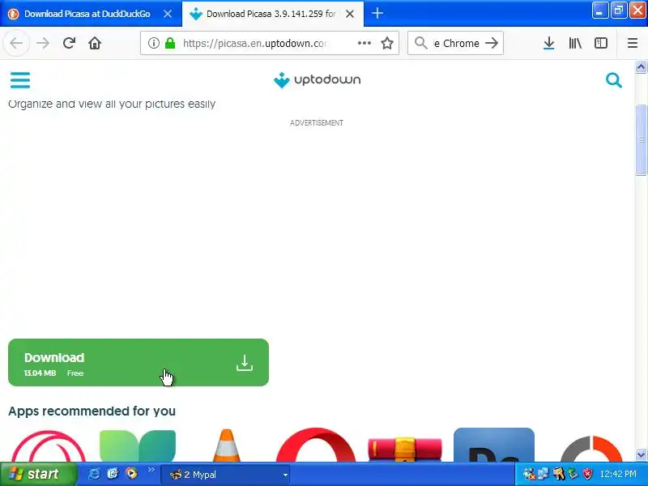Click the scrollbar down arrow

[x=641, y=455]
